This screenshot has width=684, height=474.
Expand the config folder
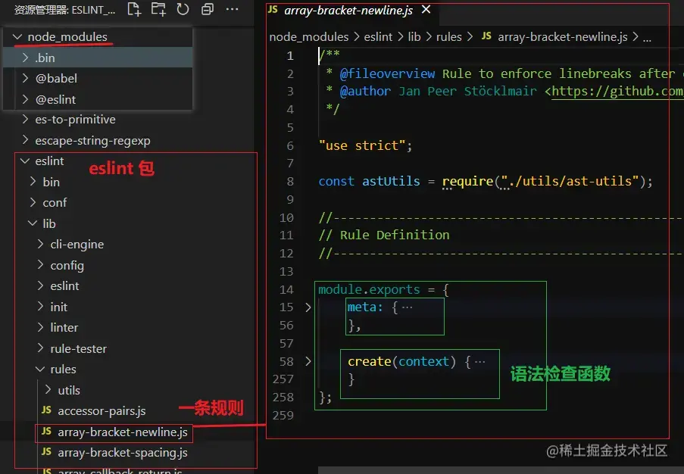pyautogui.click(x=41, y=265)
